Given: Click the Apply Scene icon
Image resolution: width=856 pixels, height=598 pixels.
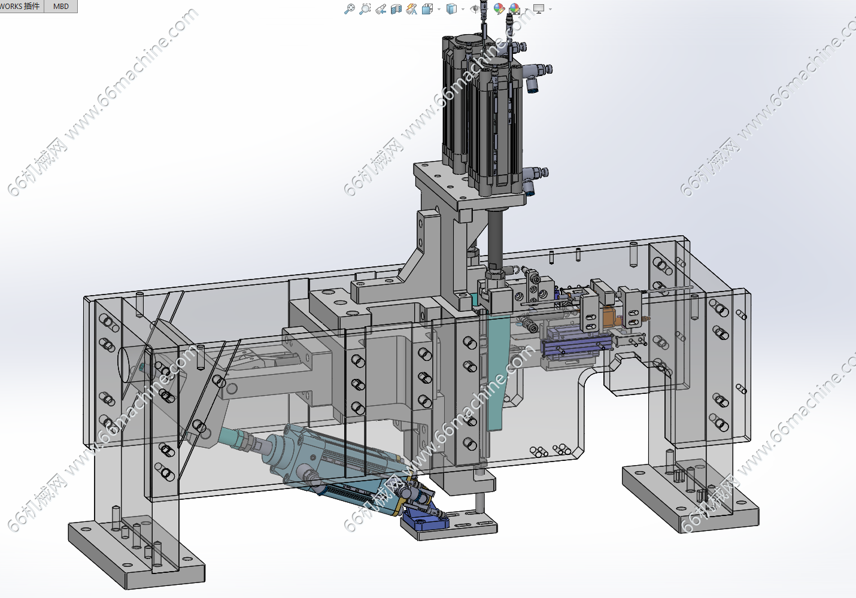Looking at the screenshot, I should (514, 9).
